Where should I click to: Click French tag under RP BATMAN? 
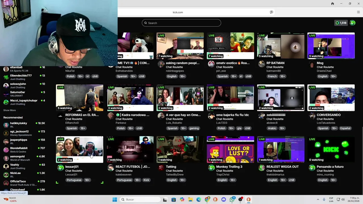pyautogui.click(x=272, y=76)
